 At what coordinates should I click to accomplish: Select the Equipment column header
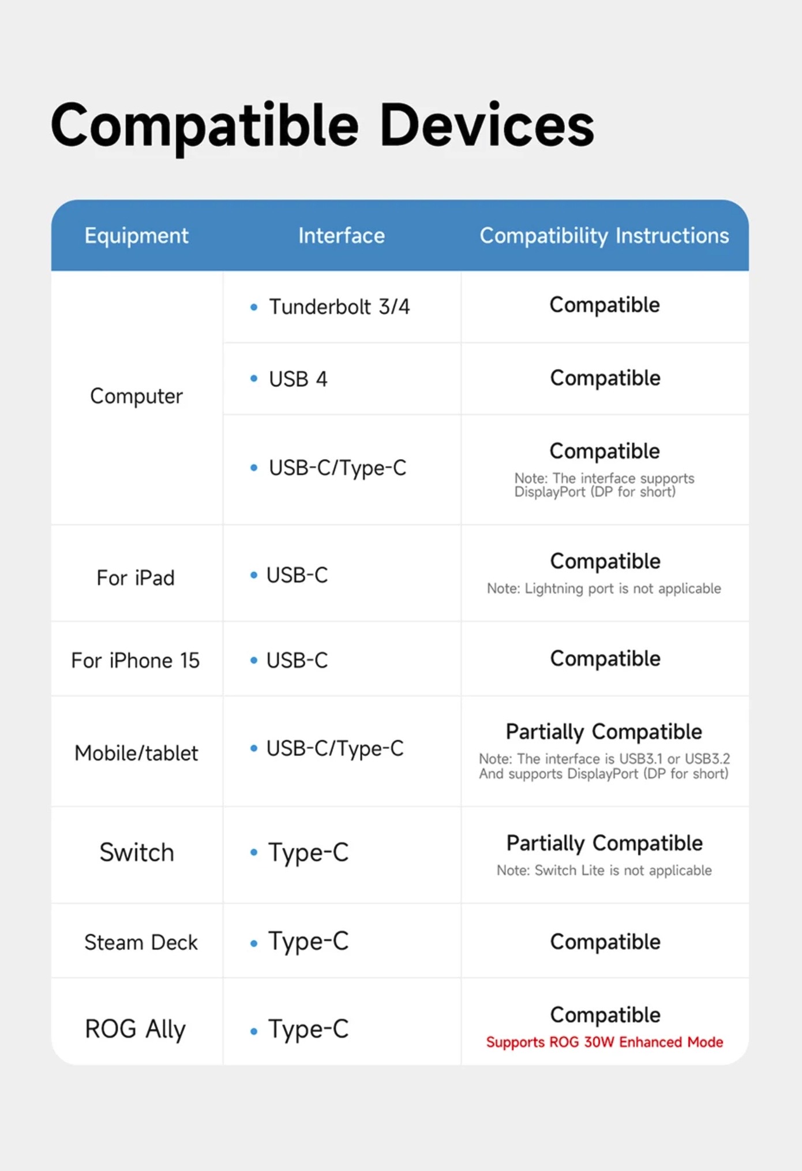tap(136, 236)
